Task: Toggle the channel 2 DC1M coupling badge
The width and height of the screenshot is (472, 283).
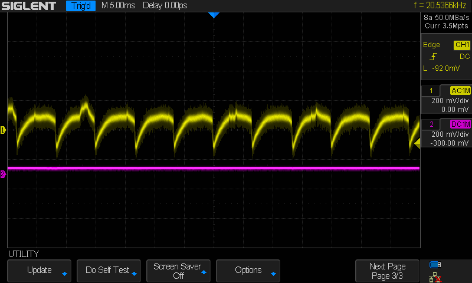Action: pos(460,124)
